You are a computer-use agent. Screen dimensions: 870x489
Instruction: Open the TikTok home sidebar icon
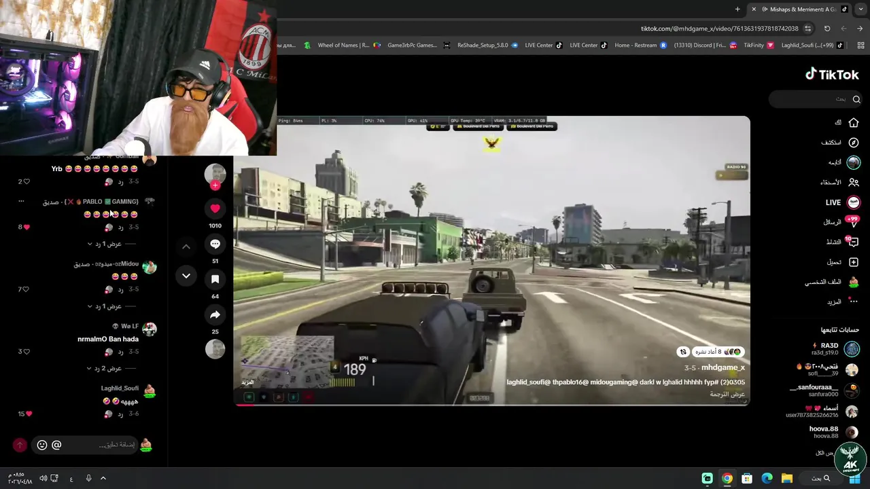(x=854, y=123)
